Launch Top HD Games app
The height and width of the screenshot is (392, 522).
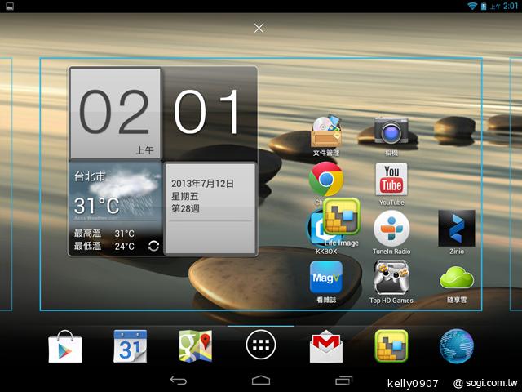pyautogui.click(x=391, y=282)
